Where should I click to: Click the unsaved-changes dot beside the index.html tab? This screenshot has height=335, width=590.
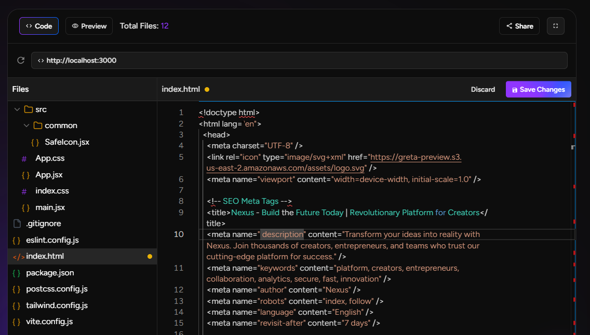207,89
